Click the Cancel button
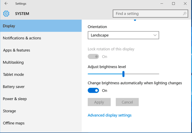The height and width of the screenshot is (133, 192). pyautogui.click(x=127, y=102)
